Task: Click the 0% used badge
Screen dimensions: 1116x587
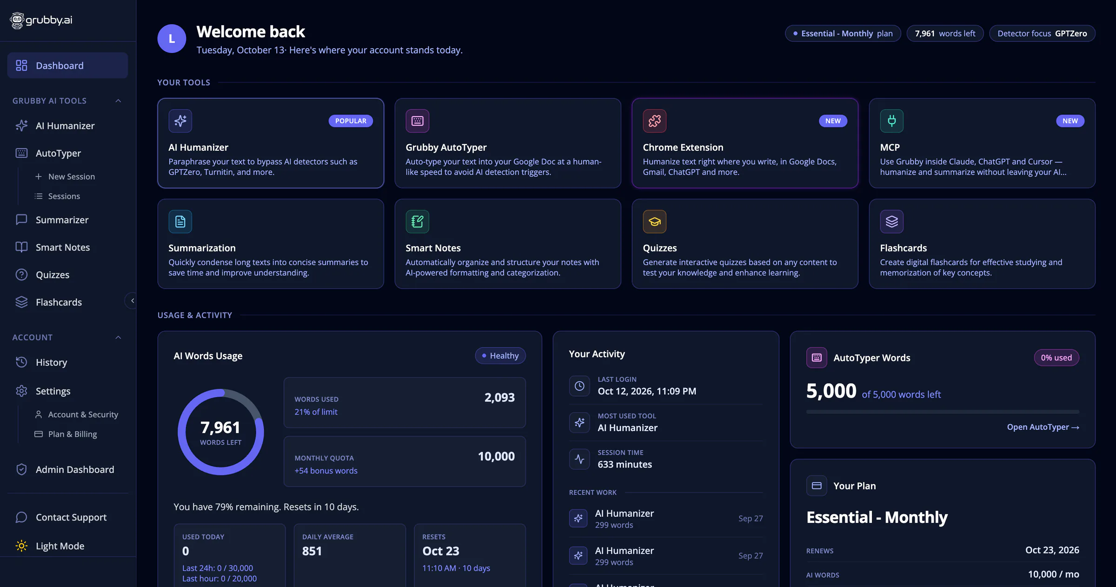Action: pos(1056,358)
